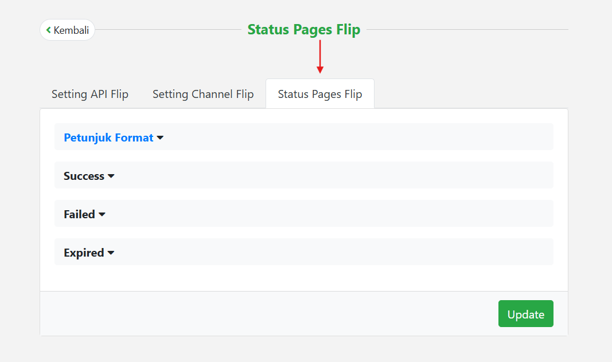This screenshot has height=362, width=612.
Task: Select the Status Pages Flip tab
Action: (x=320, y=94)
